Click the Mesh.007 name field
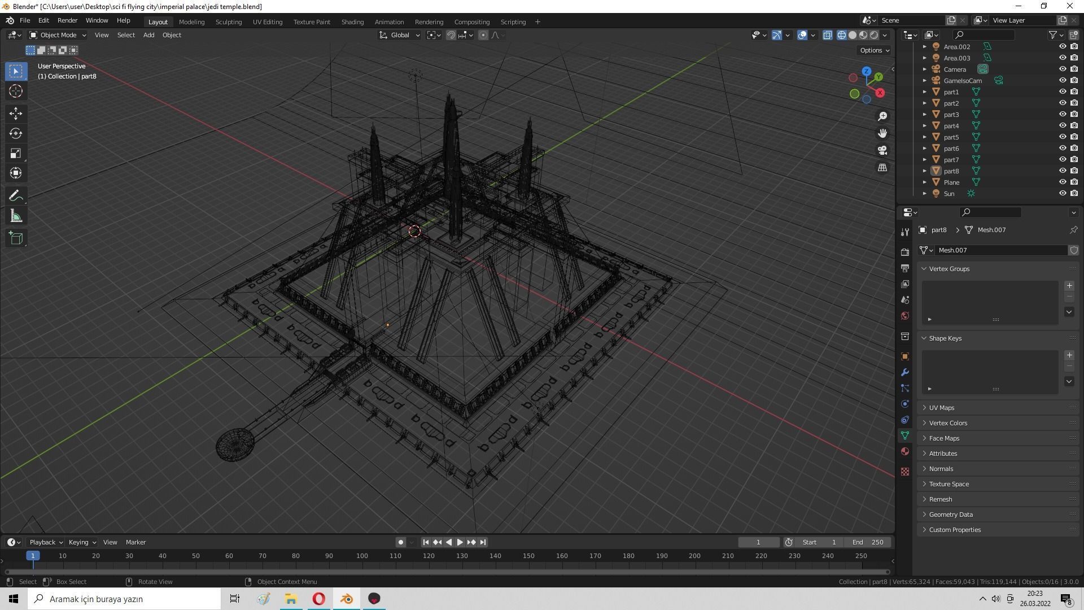1084x610 pixels. [1000, 250]
